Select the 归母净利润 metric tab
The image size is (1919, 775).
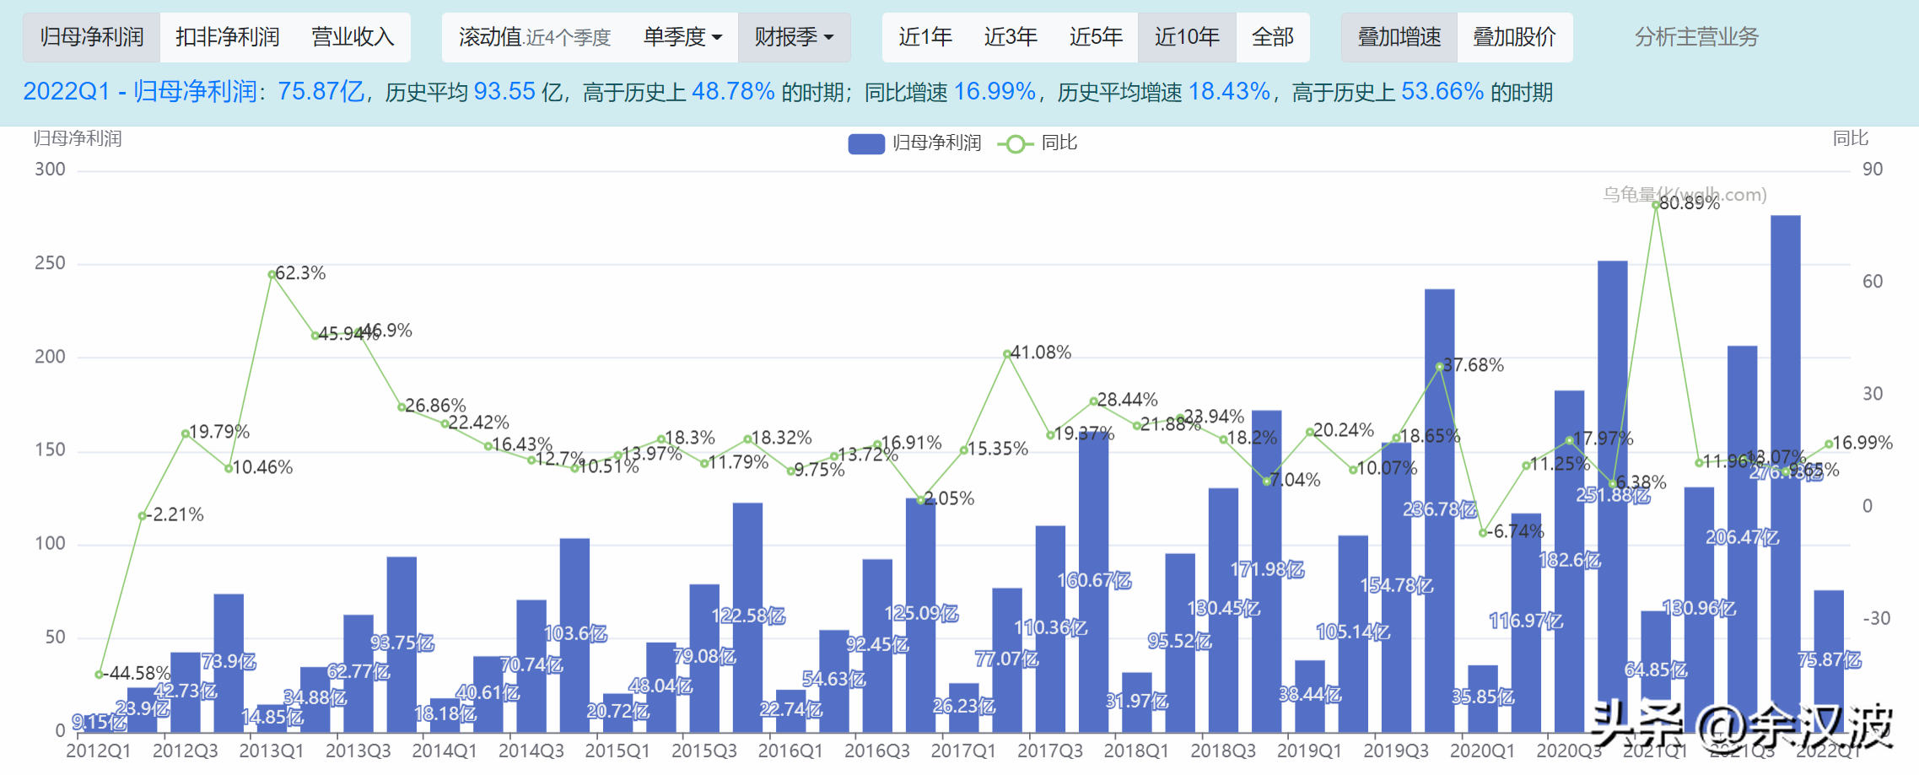[91, 37]
